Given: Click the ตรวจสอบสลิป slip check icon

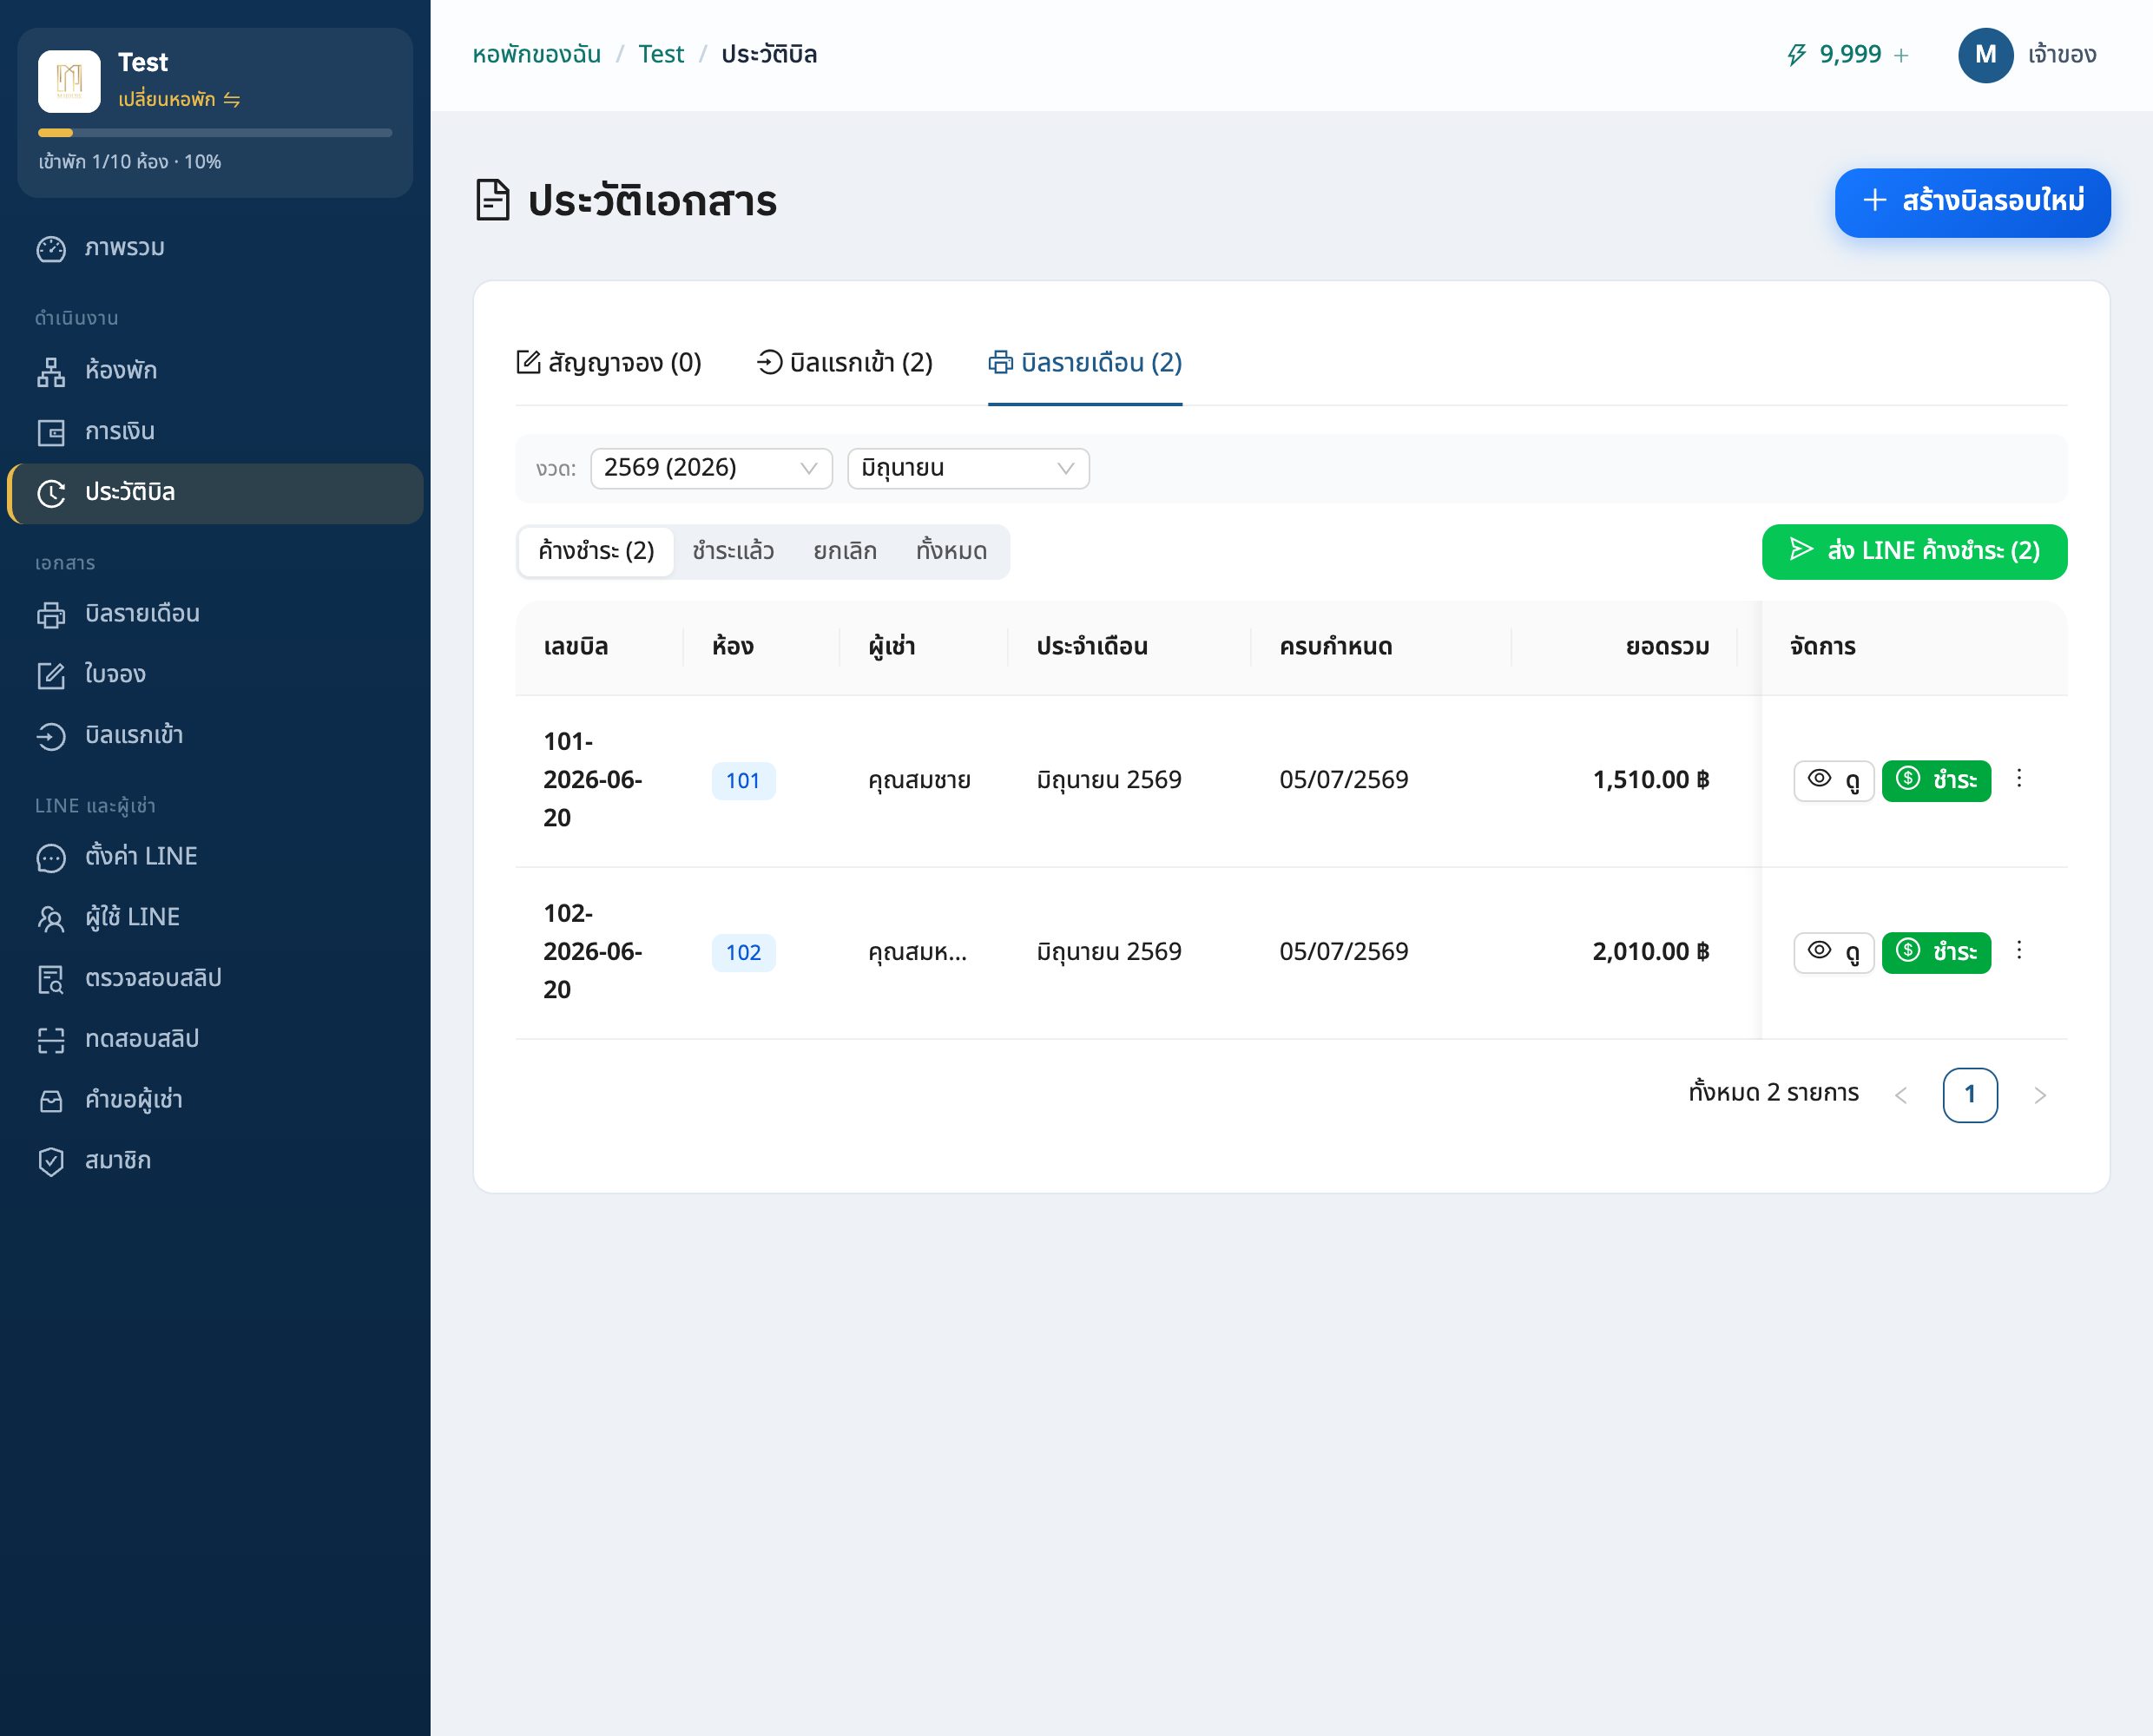Looking at the screenshot, I should 51,979.
